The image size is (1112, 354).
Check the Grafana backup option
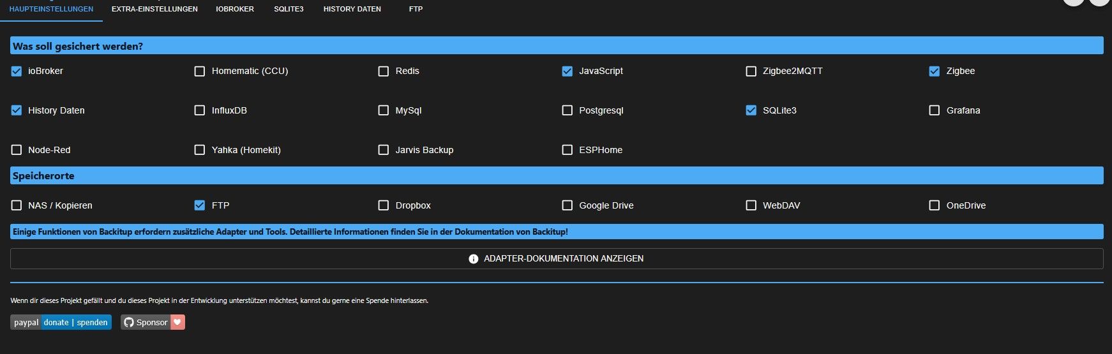pyautogui.click(x=935, y=110)
